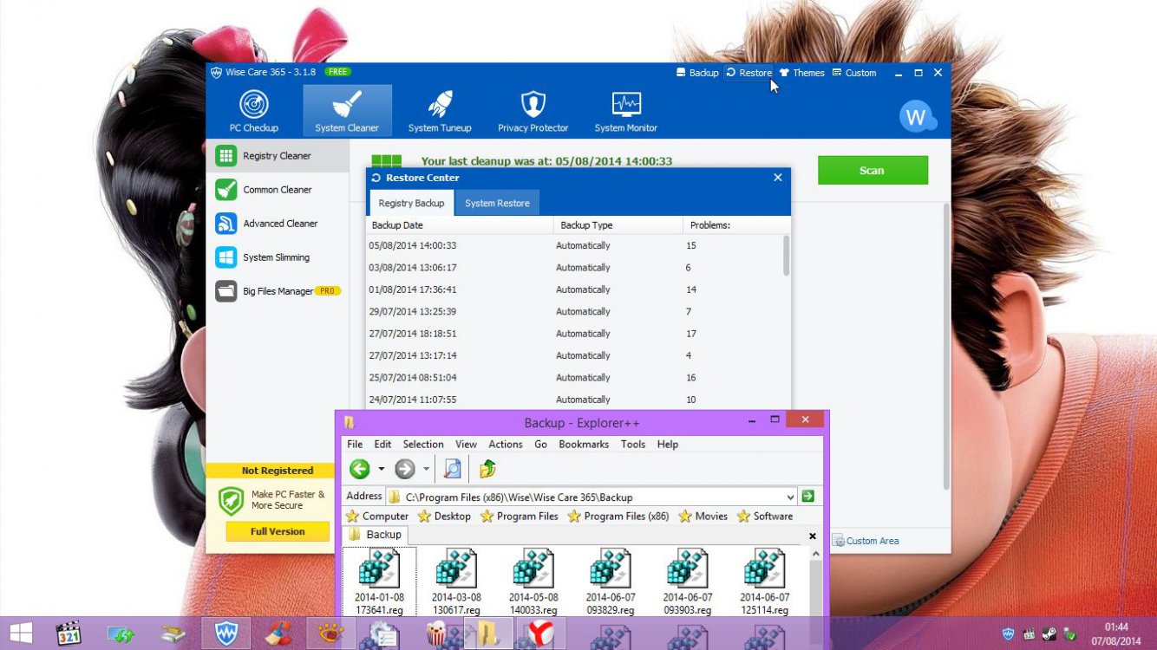Click Restore in Wise Care title bar
The height and width of the screenshot is (650, 1157).
[748, 73]
